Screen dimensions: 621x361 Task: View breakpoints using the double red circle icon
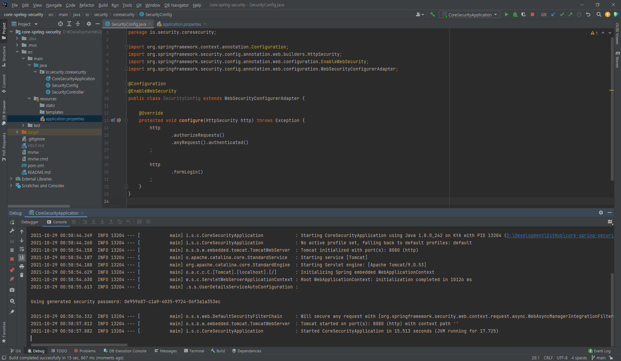coord(12,270)
